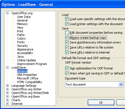This screenshot has height=109, width=125.
Task: Toggle Always create backup copy checkbox
Action: point(67,38)
